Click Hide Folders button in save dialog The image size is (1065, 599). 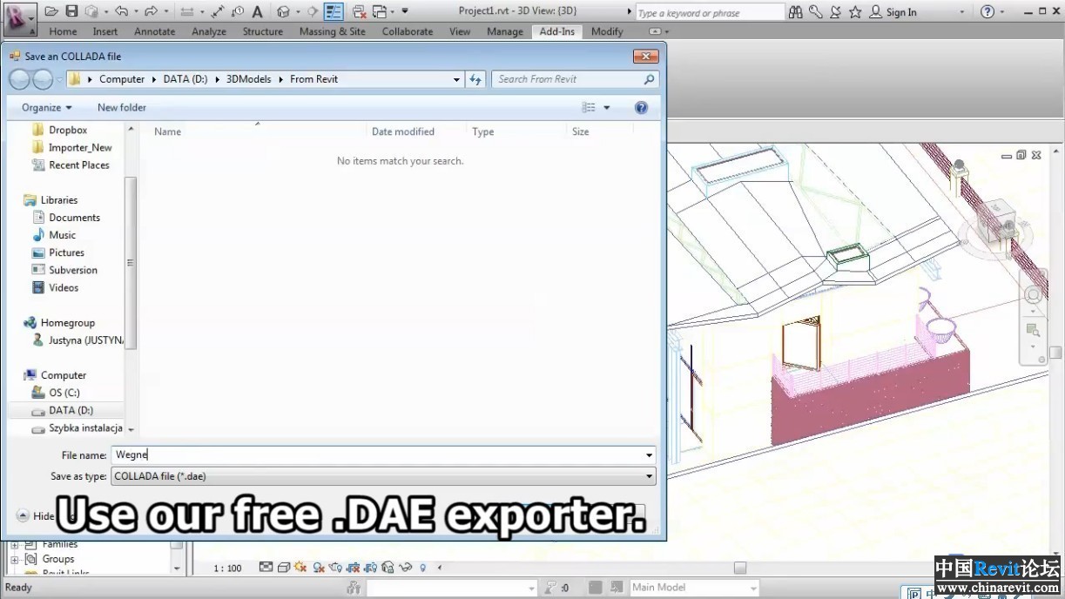[x=35, y=515]
